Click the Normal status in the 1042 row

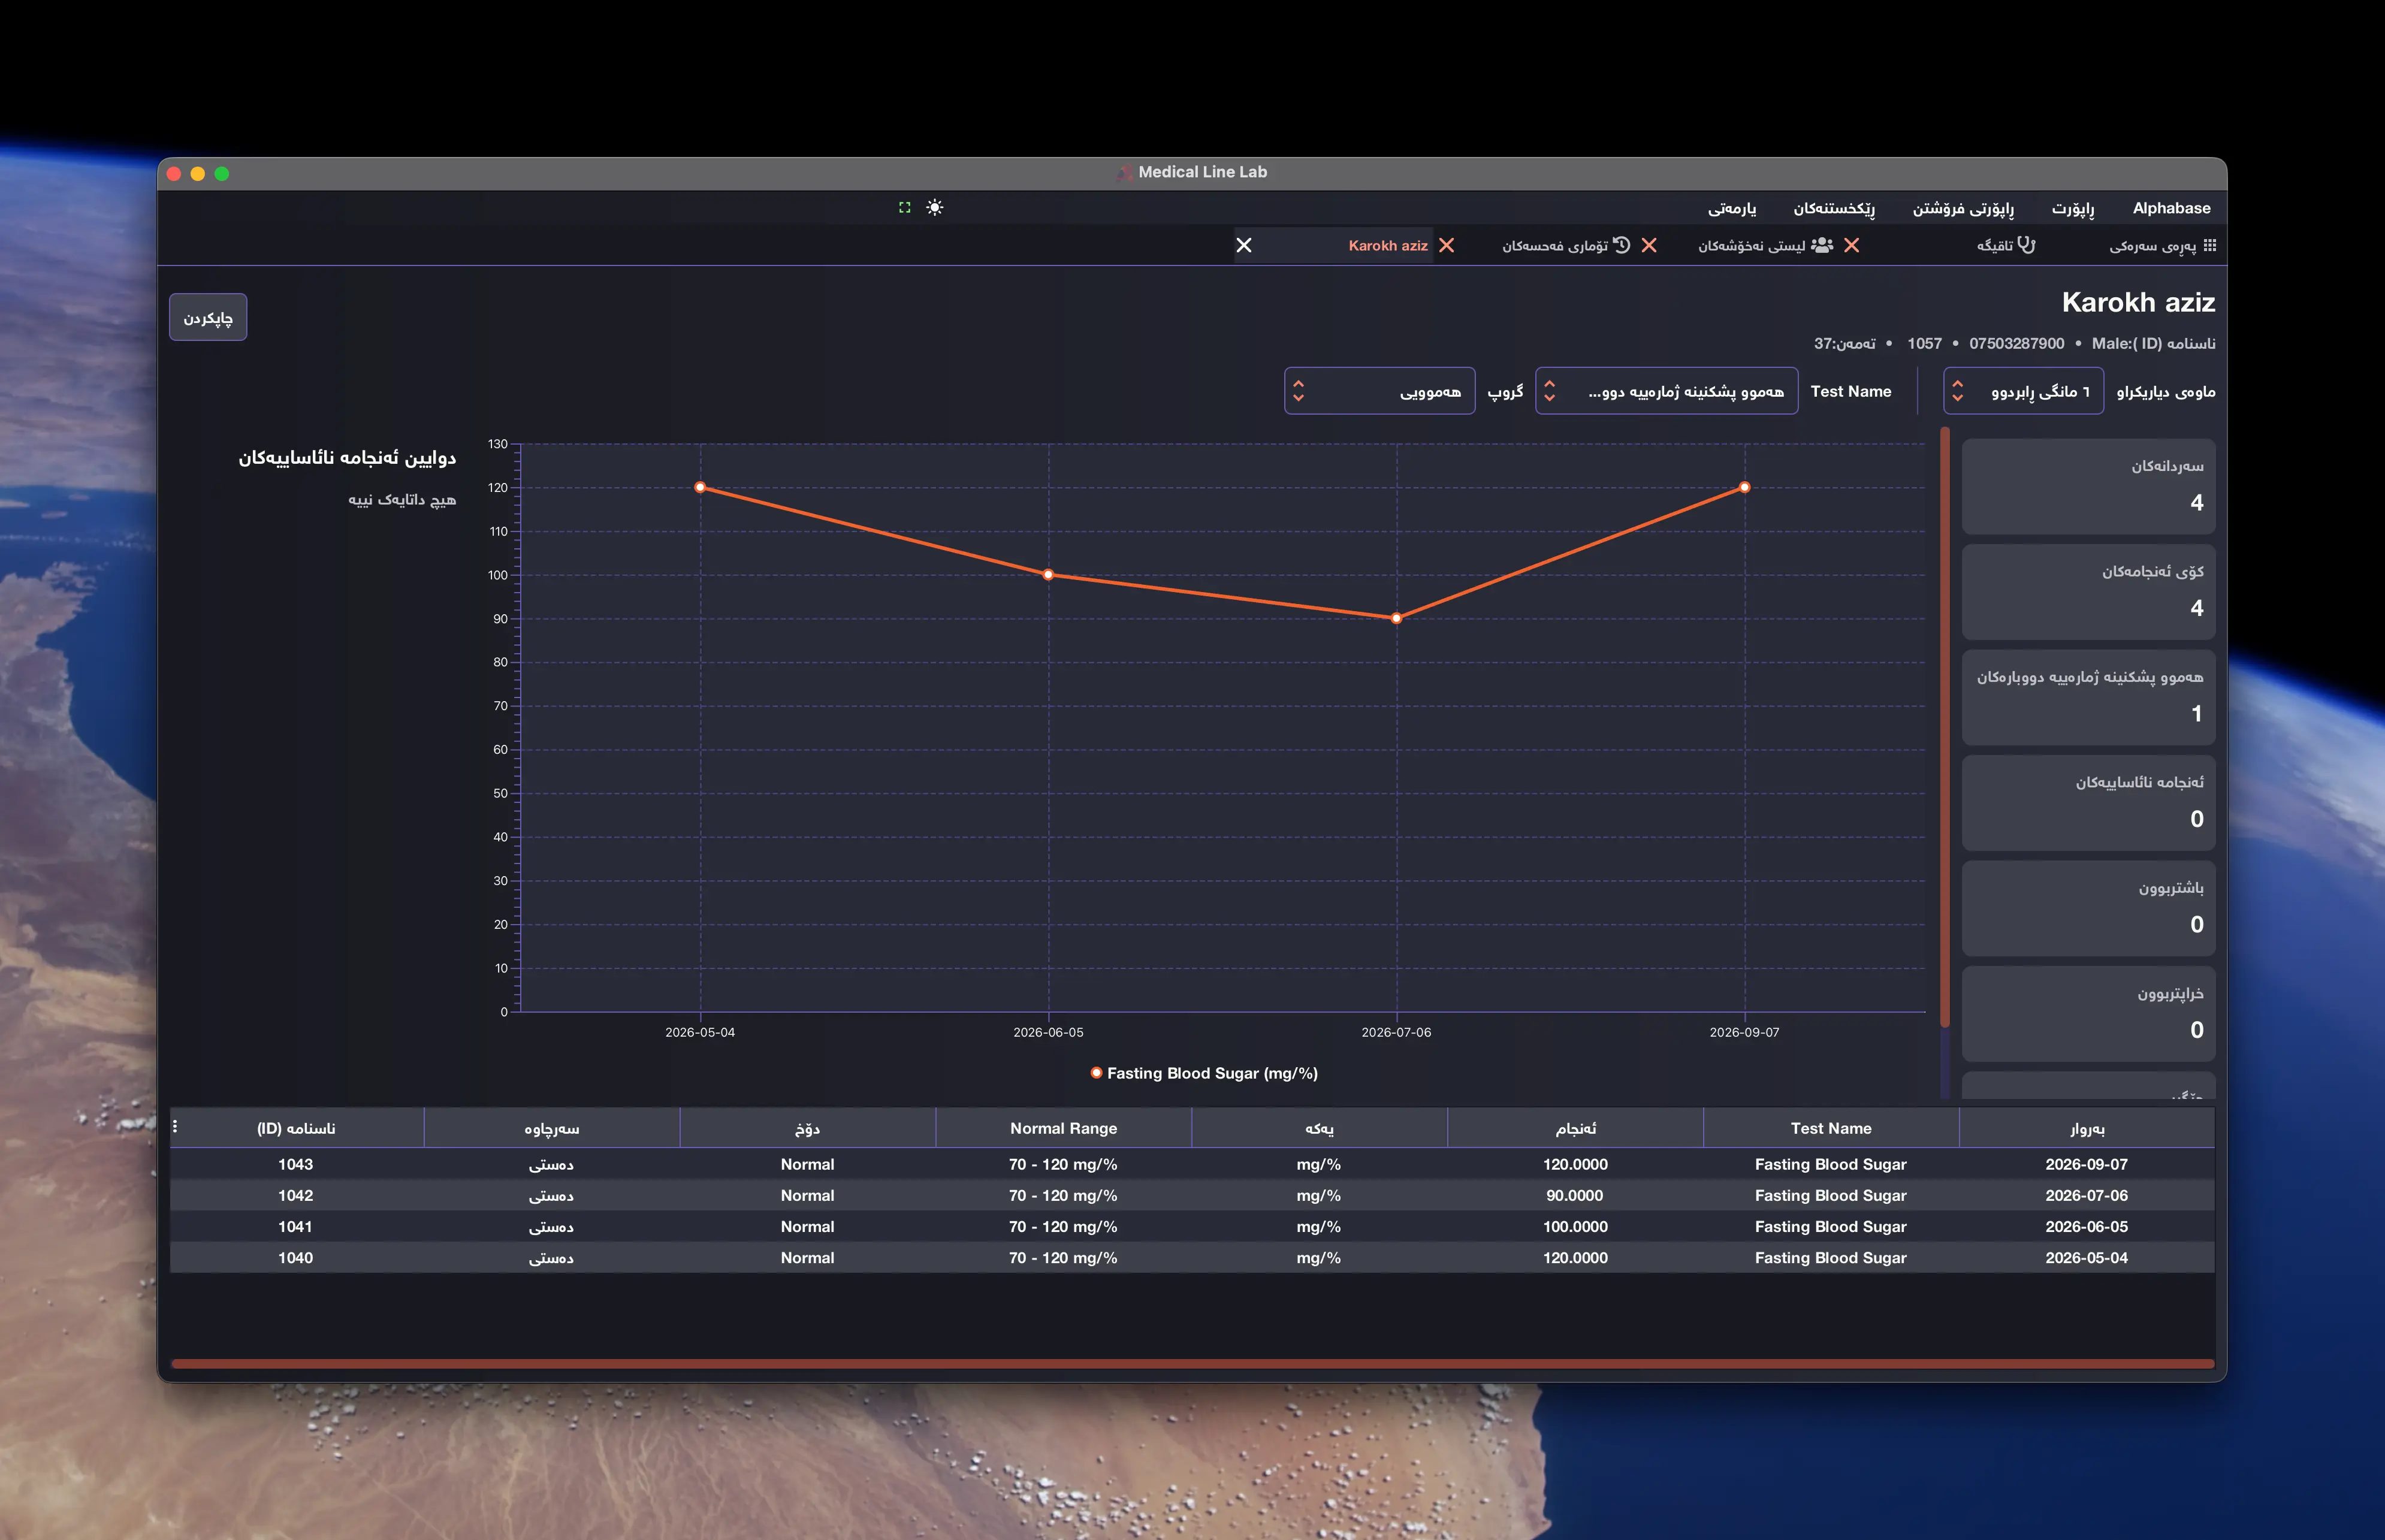point(807,1195)
